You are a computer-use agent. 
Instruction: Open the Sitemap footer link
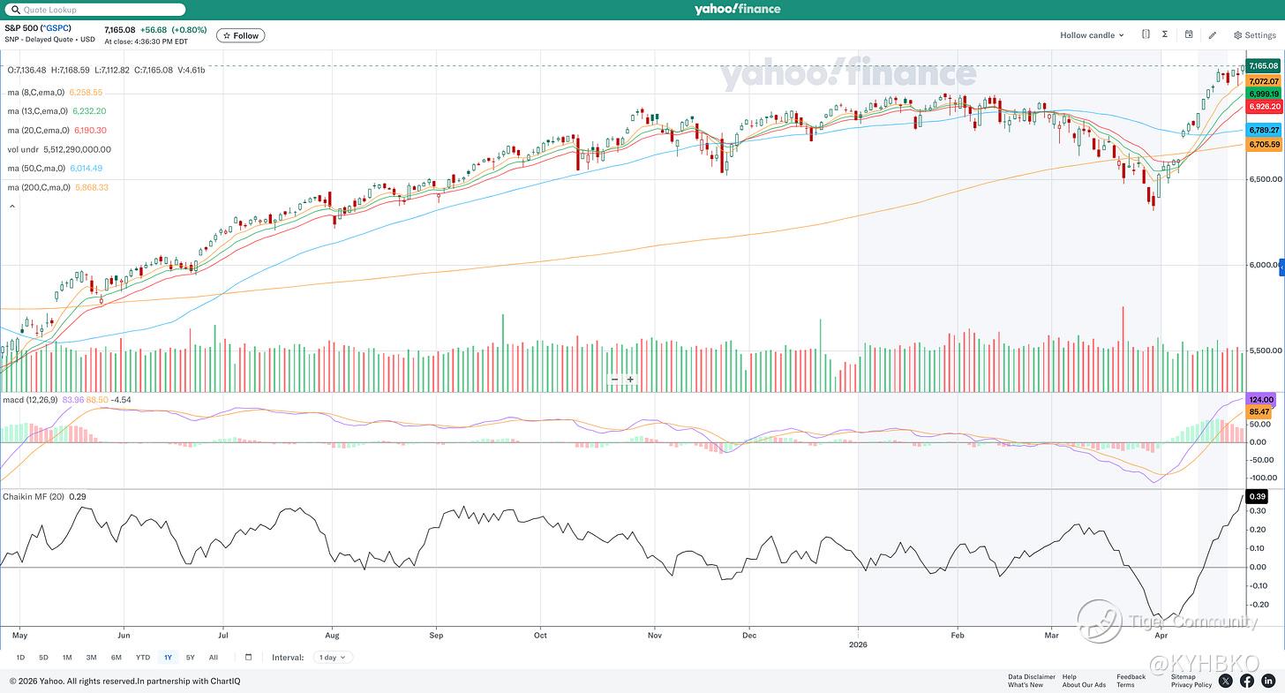[x=1184, y=677]
